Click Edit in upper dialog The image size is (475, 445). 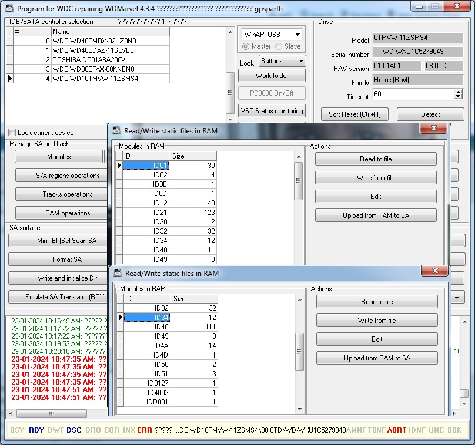tap(376, 197)
